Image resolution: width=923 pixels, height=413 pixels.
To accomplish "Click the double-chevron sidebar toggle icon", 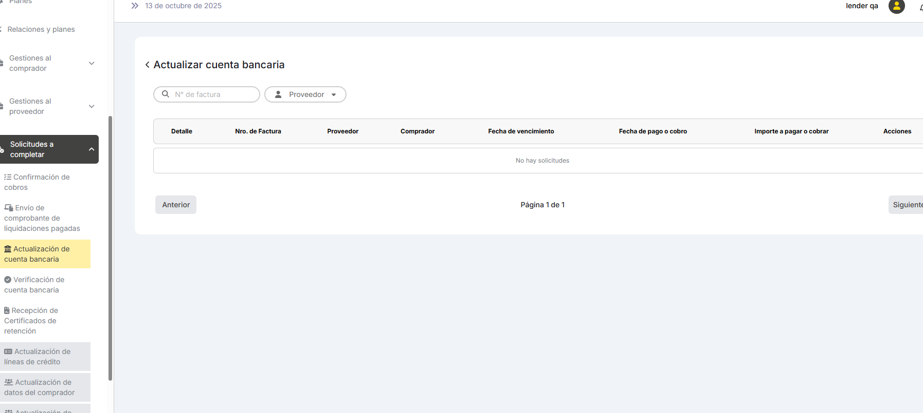I will click(x=135, y=6).
